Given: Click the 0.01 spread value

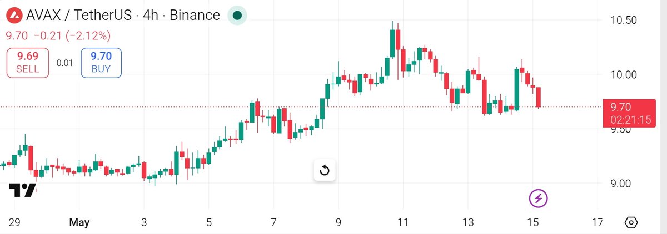Looking at the screenshot, I should coord(65,63).
